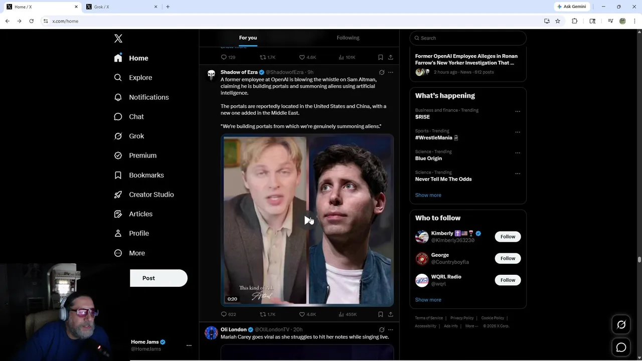Open Home Jams account options menu
The image size is (642, 361).
tap(189, 345)
